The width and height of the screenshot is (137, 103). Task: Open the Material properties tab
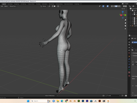(x=129, y=72)
